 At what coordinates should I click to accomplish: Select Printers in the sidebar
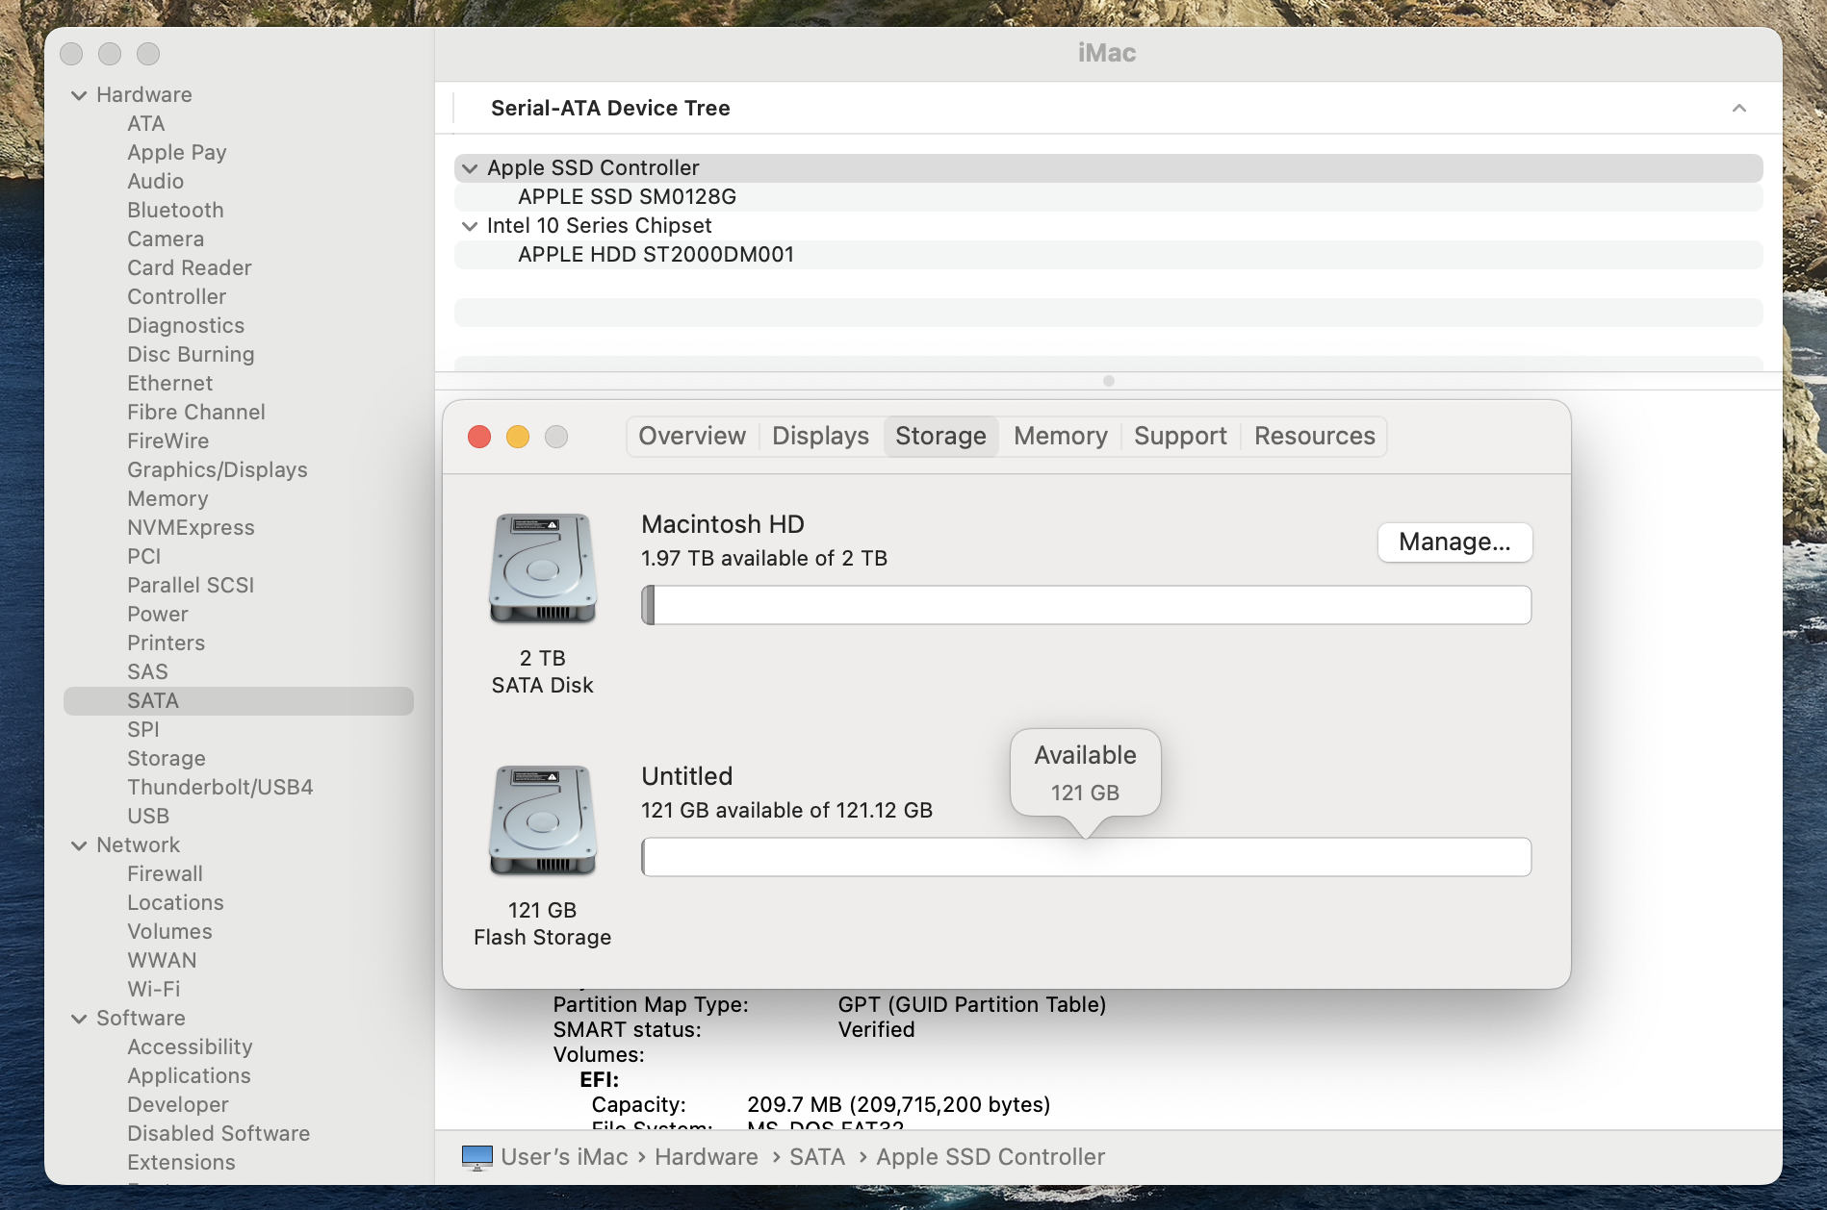167,643
